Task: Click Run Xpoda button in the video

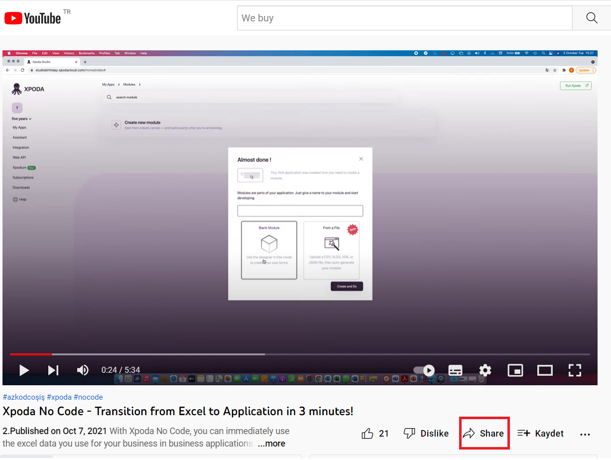Action: coord(576,86)
